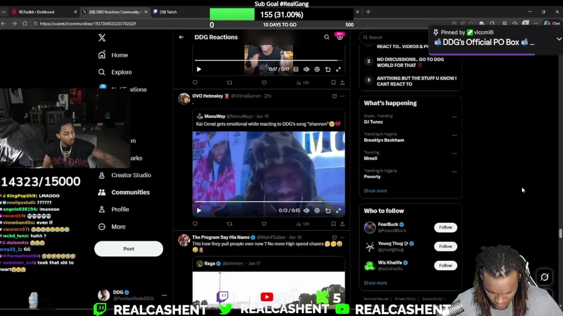Open Grok icon on OVO Helmsley post
The image size is (563, 316).
(334, 96)
